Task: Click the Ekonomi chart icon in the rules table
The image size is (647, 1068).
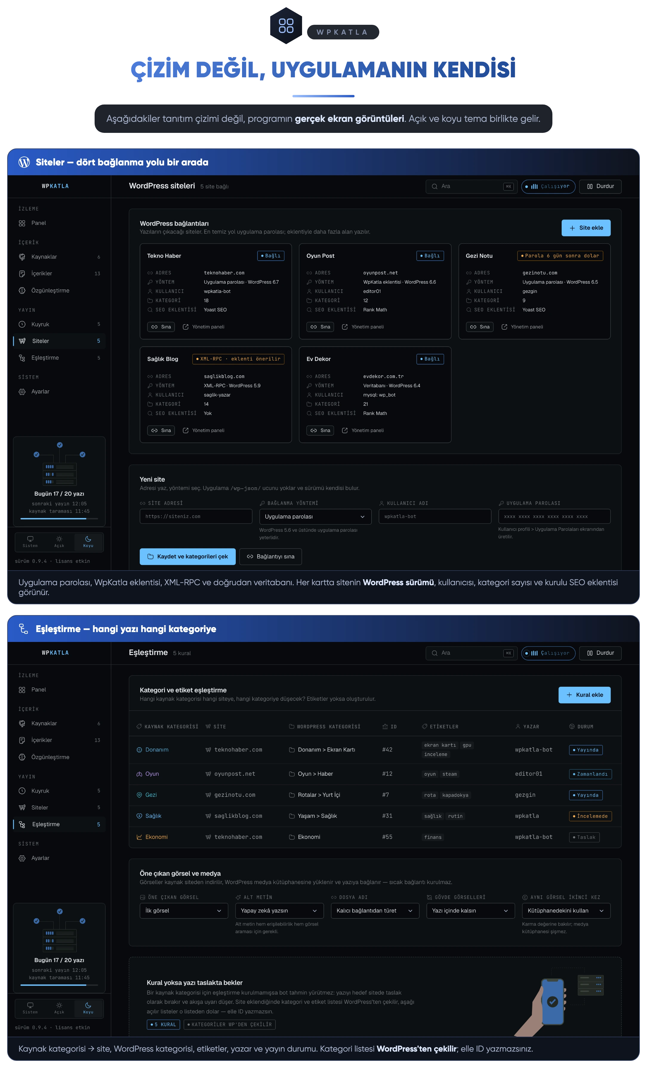Action: click(140, 837)
